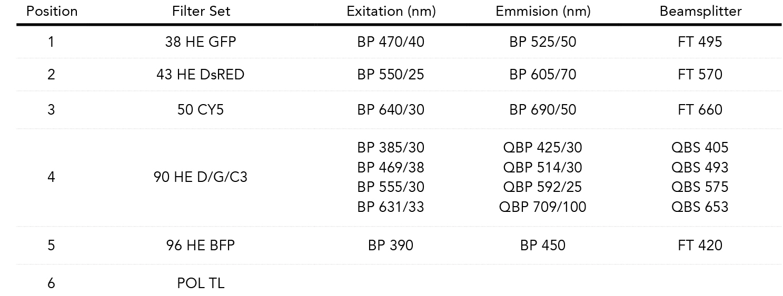Select the 38 HE GFP filter cell
The width and height of the screenshot is (783, 296).
[201, 42]
